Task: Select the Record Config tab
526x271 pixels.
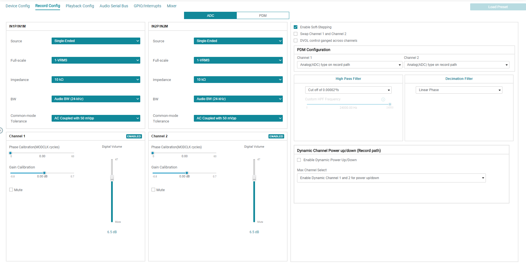Action: (x=48, y=6)
